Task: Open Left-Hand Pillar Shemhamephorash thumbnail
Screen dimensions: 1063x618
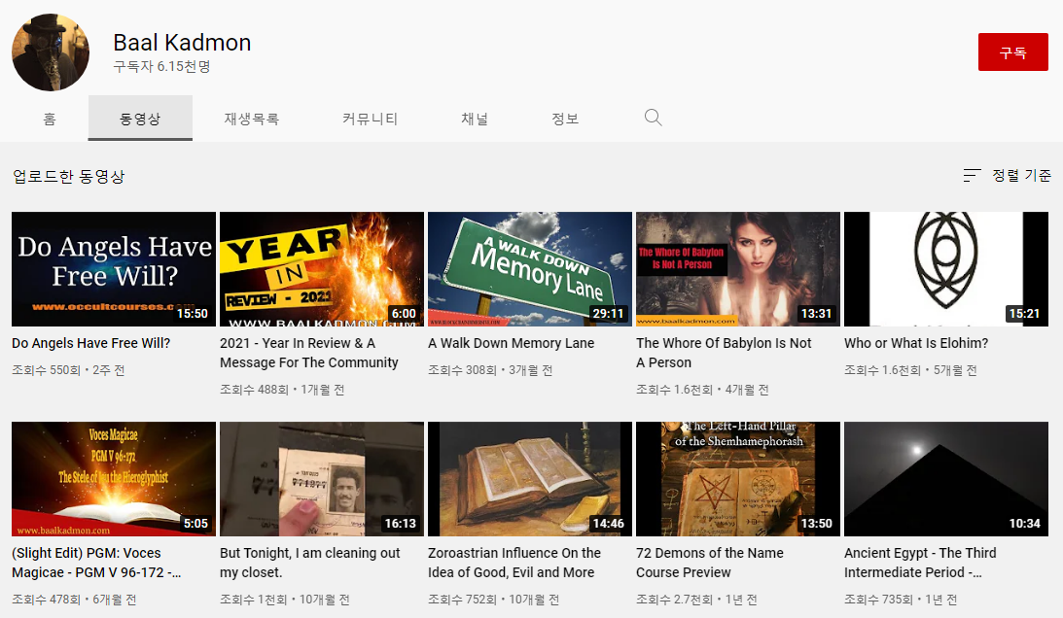Action: (738, 479)
